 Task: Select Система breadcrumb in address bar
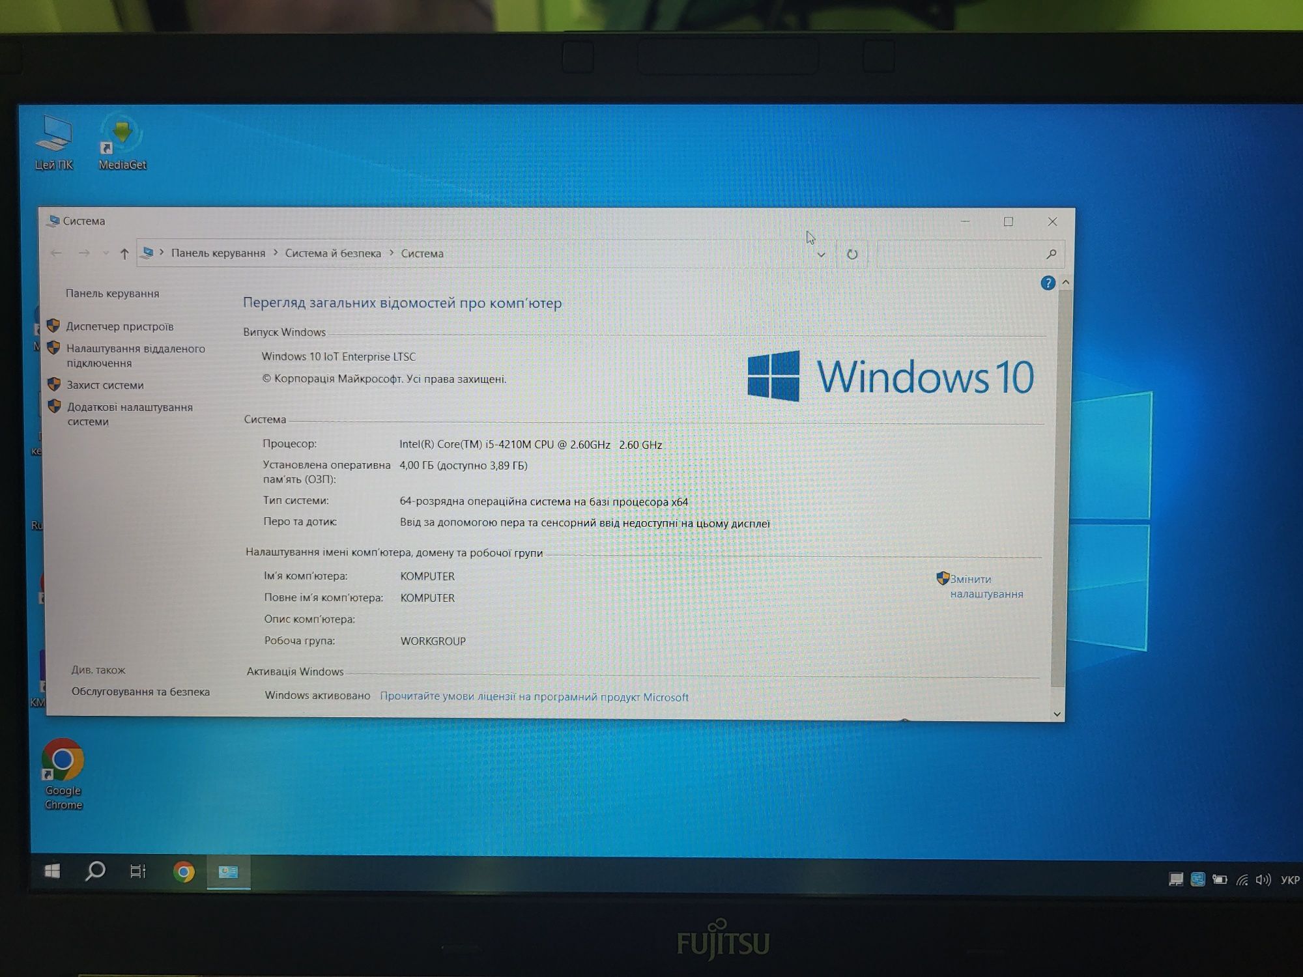422,253
